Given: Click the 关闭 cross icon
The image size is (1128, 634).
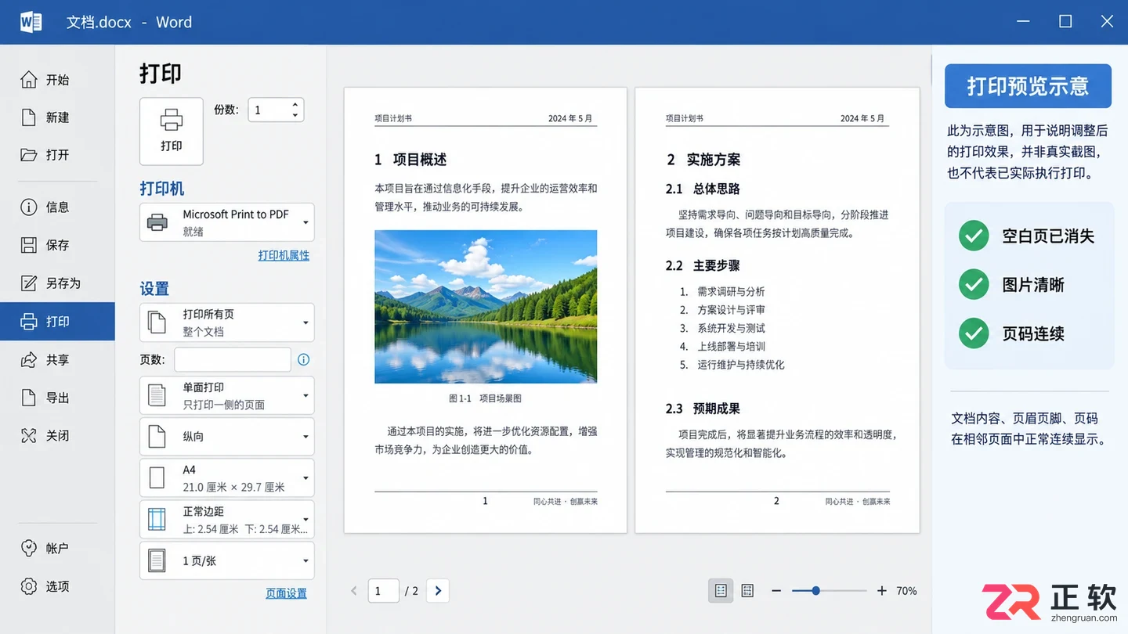Looking at the screenshot, I should [x=29, y=436].
